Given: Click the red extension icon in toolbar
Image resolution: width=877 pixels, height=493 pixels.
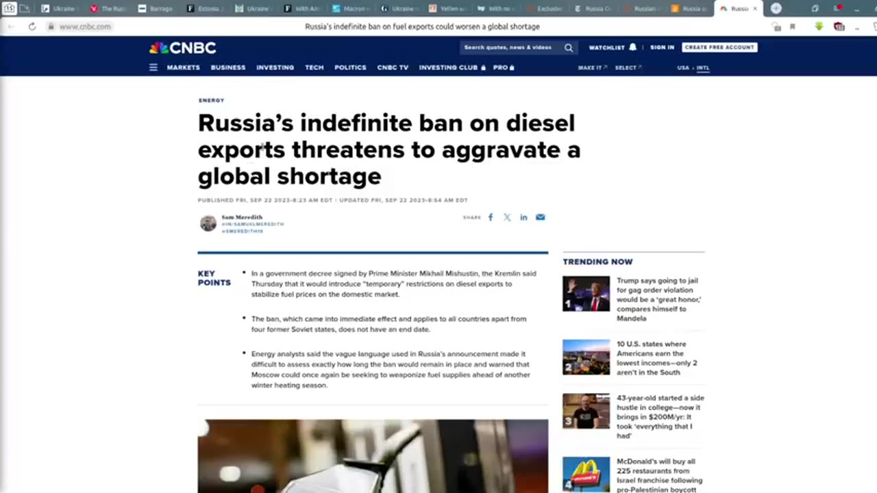Looking at the screenshot, I should pos(839,27).
